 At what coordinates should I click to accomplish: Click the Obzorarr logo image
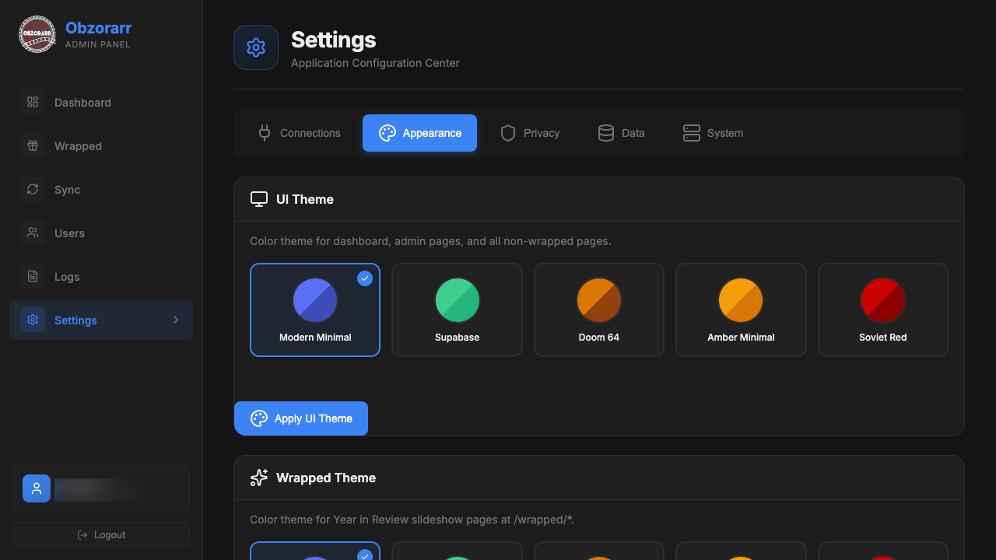point(37,34)
